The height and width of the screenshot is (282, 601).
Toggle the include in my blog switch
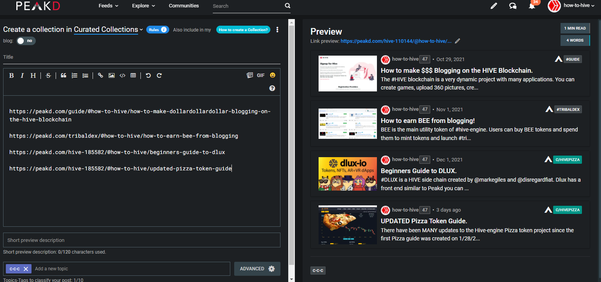(26, 40)
